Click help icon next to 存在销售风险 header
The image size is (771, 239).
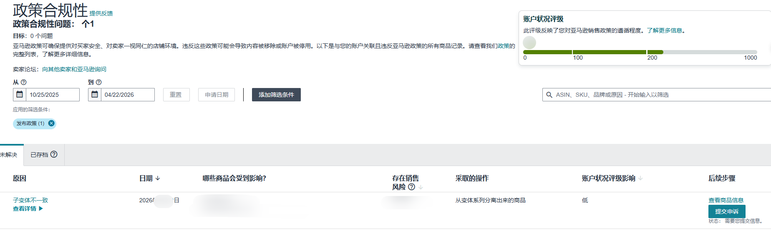[411, 187]
